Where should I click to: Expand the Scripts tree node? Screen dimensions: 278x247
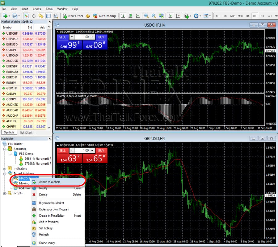coord(5,193)
